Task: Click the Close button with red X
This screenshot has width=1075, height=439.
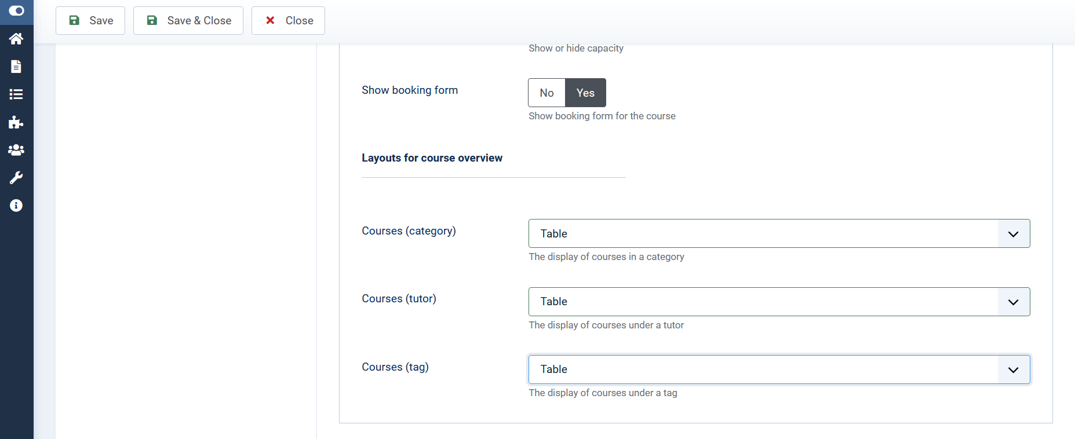Action: click(288, 21)
